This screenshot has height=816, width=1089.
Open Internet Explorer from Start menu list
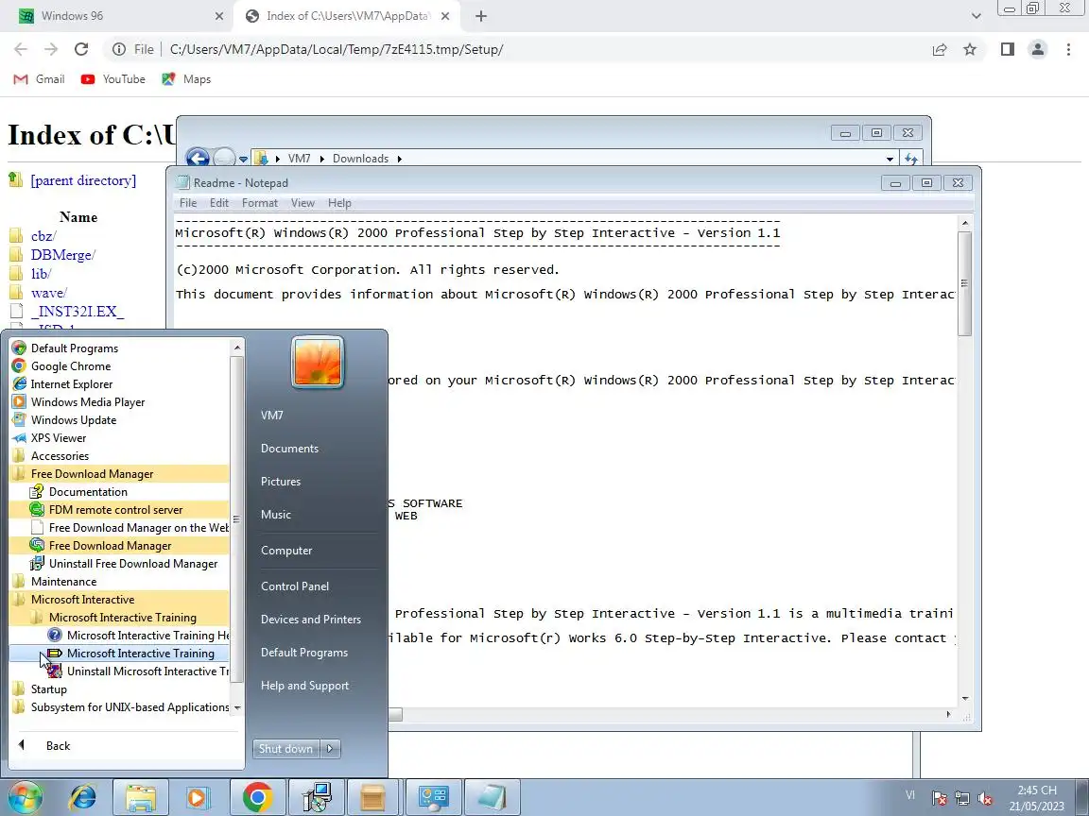[119, 384]
